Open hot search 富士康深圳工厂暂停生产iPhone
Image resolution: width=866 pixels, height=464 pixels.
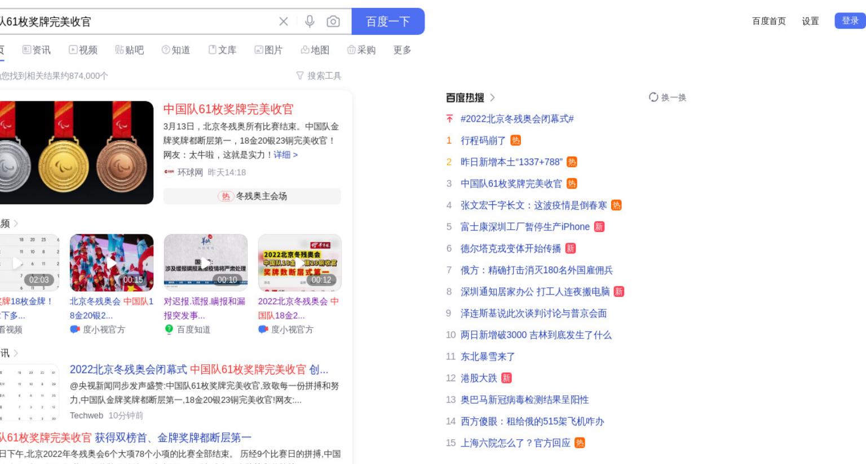point(525,227)
